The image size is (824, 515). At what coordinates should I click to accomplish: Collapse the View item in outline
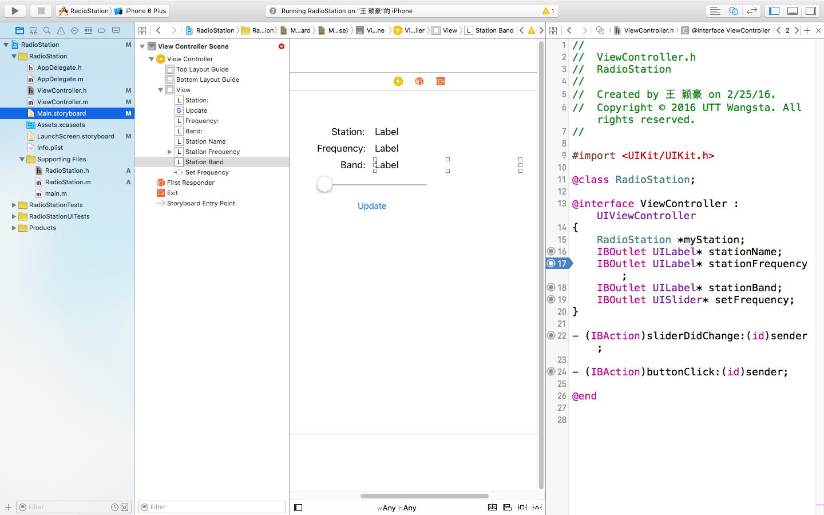tap(161, 90)
